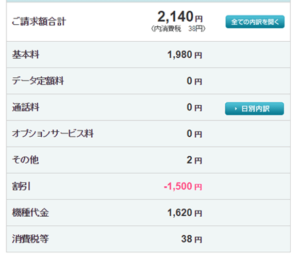Click the pink -1,500円 discount amount
This screenshot has width=299, height=259.
(183, 186)
